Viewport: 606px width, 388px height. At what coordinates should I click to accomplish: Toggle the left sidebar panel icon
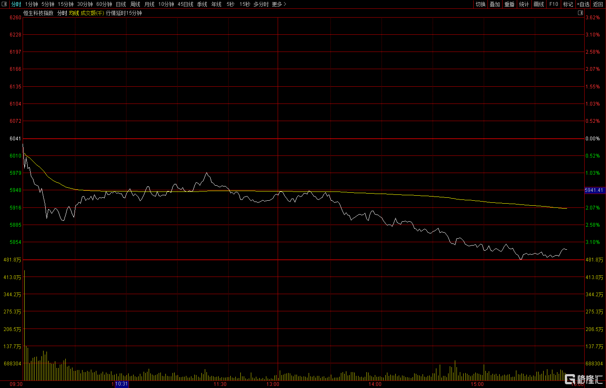[x=4, y=4]
